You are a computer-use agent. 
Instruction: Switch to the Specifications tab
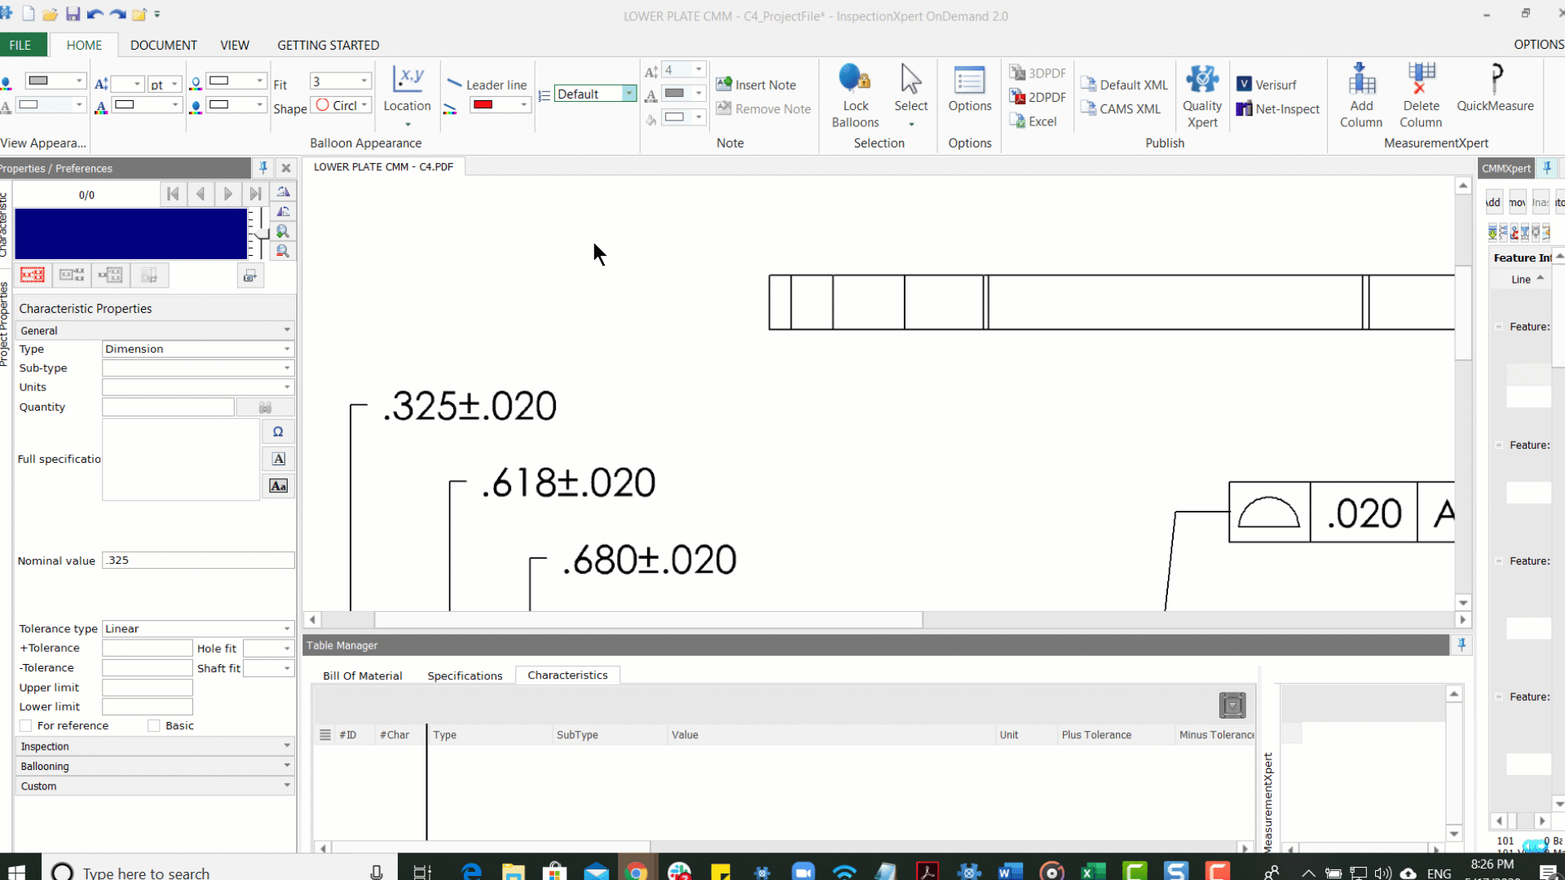[465, 675]
